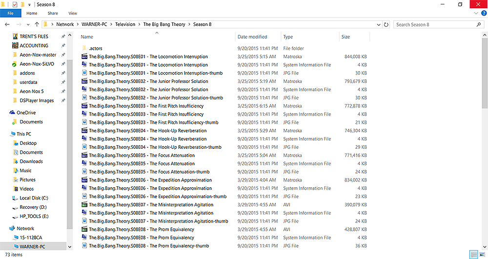The width and height of the screenshot is (488, 259).
Task: Open the Share ribbon tab
Action: [x=53, y=13]
